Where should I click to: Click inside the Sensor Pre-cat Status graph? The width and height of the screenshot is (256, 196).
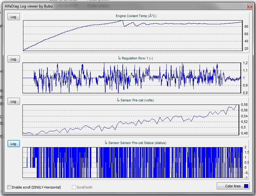[x=132, y=162]
